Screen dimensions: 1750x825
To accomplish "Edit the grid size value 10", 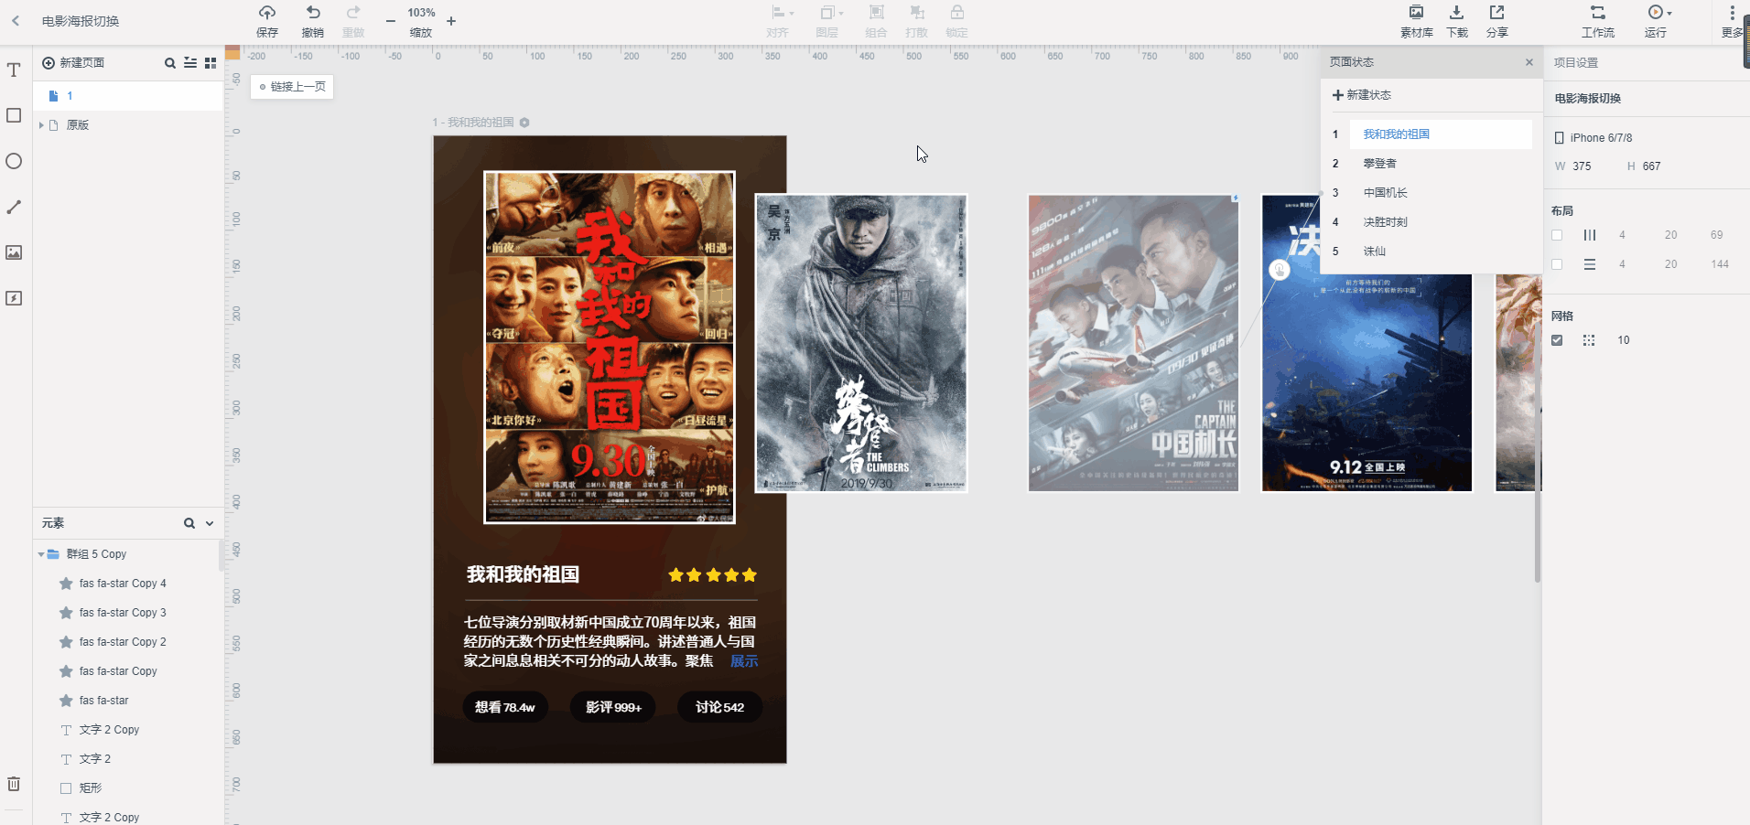I will click(1623, 340).
